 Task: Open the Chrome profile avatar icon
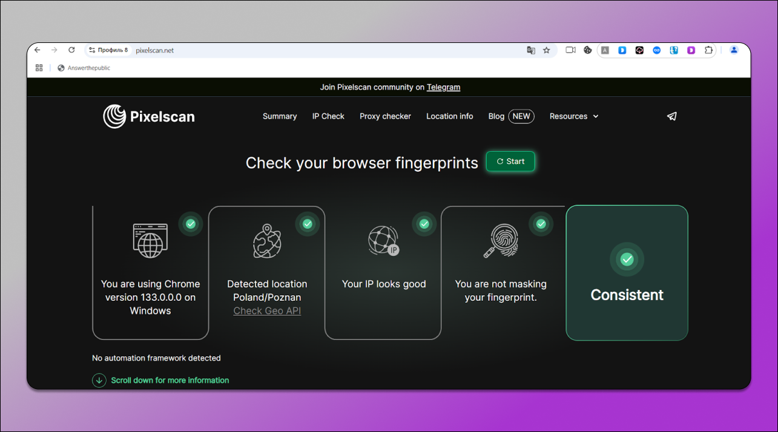pos(734,50)
